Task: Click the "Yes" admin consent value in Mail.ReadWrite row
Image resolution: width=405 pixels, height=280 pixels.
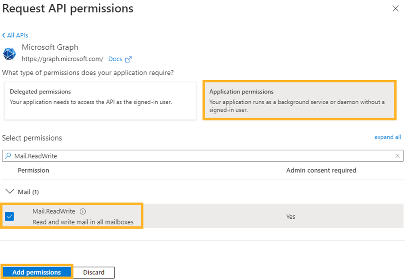Action: pos(291,217)
